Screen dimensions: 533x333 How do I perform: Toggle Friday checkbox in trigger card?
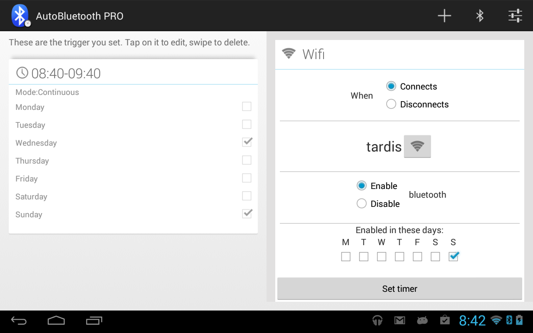247,178
